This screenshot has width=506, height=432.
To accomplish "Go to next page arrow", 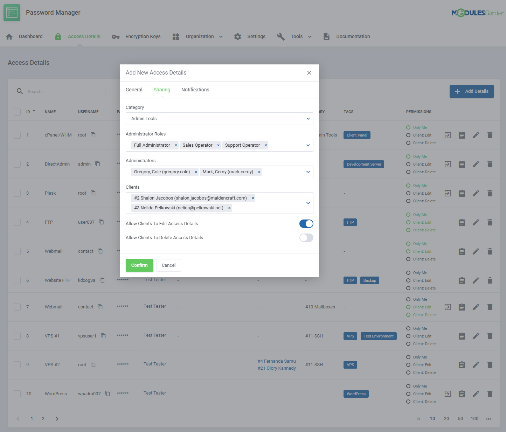I will point(57,419).
